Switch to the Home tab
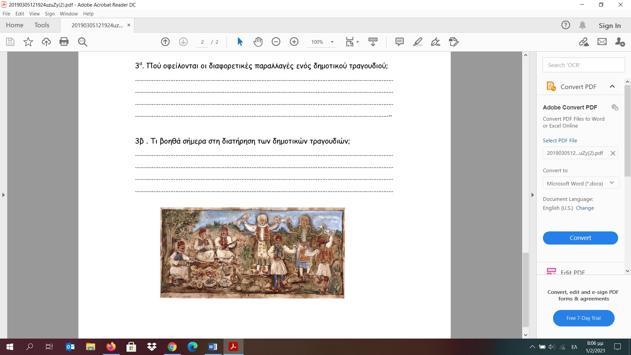 (x=14, y=25)
